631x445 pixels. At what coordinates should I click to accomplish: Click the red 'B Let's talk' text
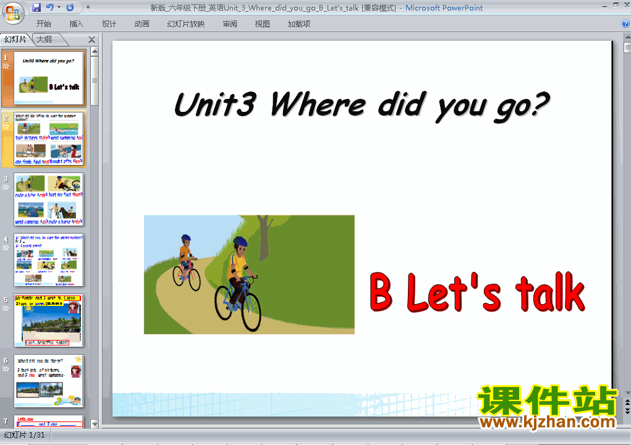(477, 292)
